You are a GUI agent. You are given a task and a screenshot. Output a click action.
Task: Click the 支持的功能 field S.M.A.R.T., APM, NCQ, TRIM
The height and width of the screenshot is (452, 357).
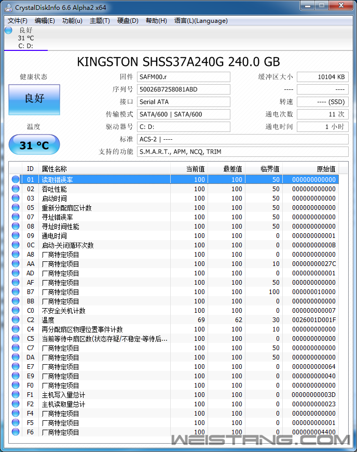click(243, 152)
